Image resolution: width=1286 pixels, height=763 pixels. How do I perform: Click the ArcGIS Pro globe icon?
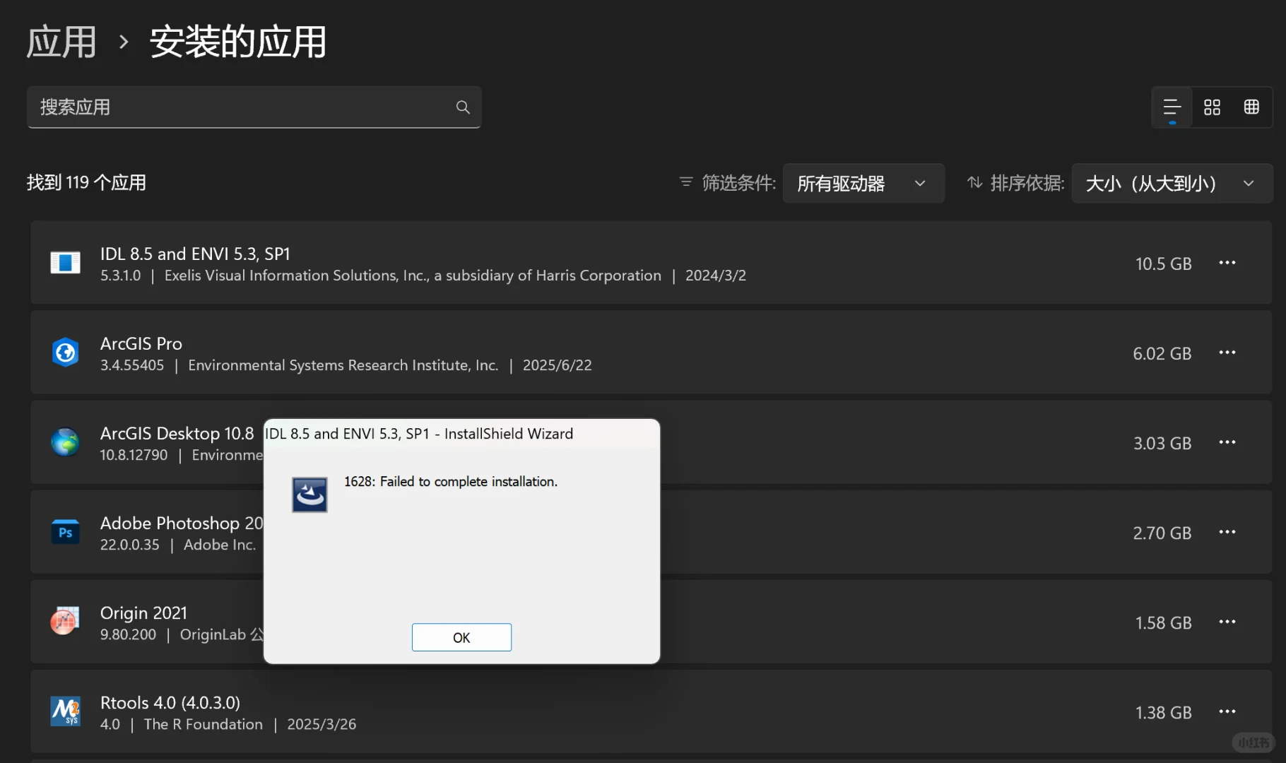point(65,353)
